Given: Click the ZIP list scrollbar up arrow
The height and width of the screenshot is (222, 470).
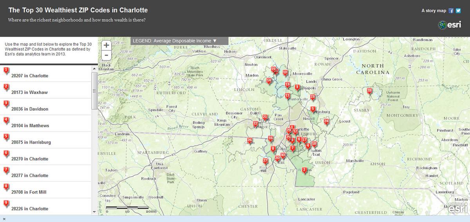Looking at the screenshot, I should pyautogui.click(x=94, y=68).
